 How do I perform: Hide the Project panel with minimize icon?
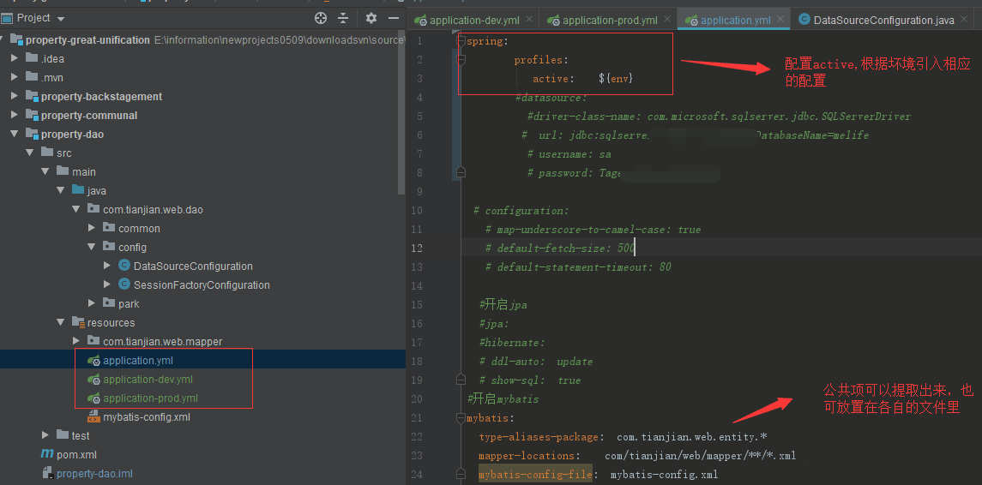click(393, 18)
